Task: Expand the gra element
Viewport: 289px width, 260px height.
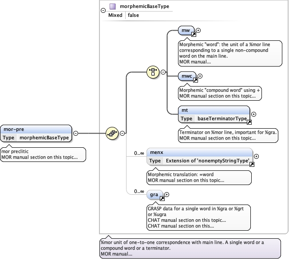Action: pyautogui.click(x=167, y=194)
